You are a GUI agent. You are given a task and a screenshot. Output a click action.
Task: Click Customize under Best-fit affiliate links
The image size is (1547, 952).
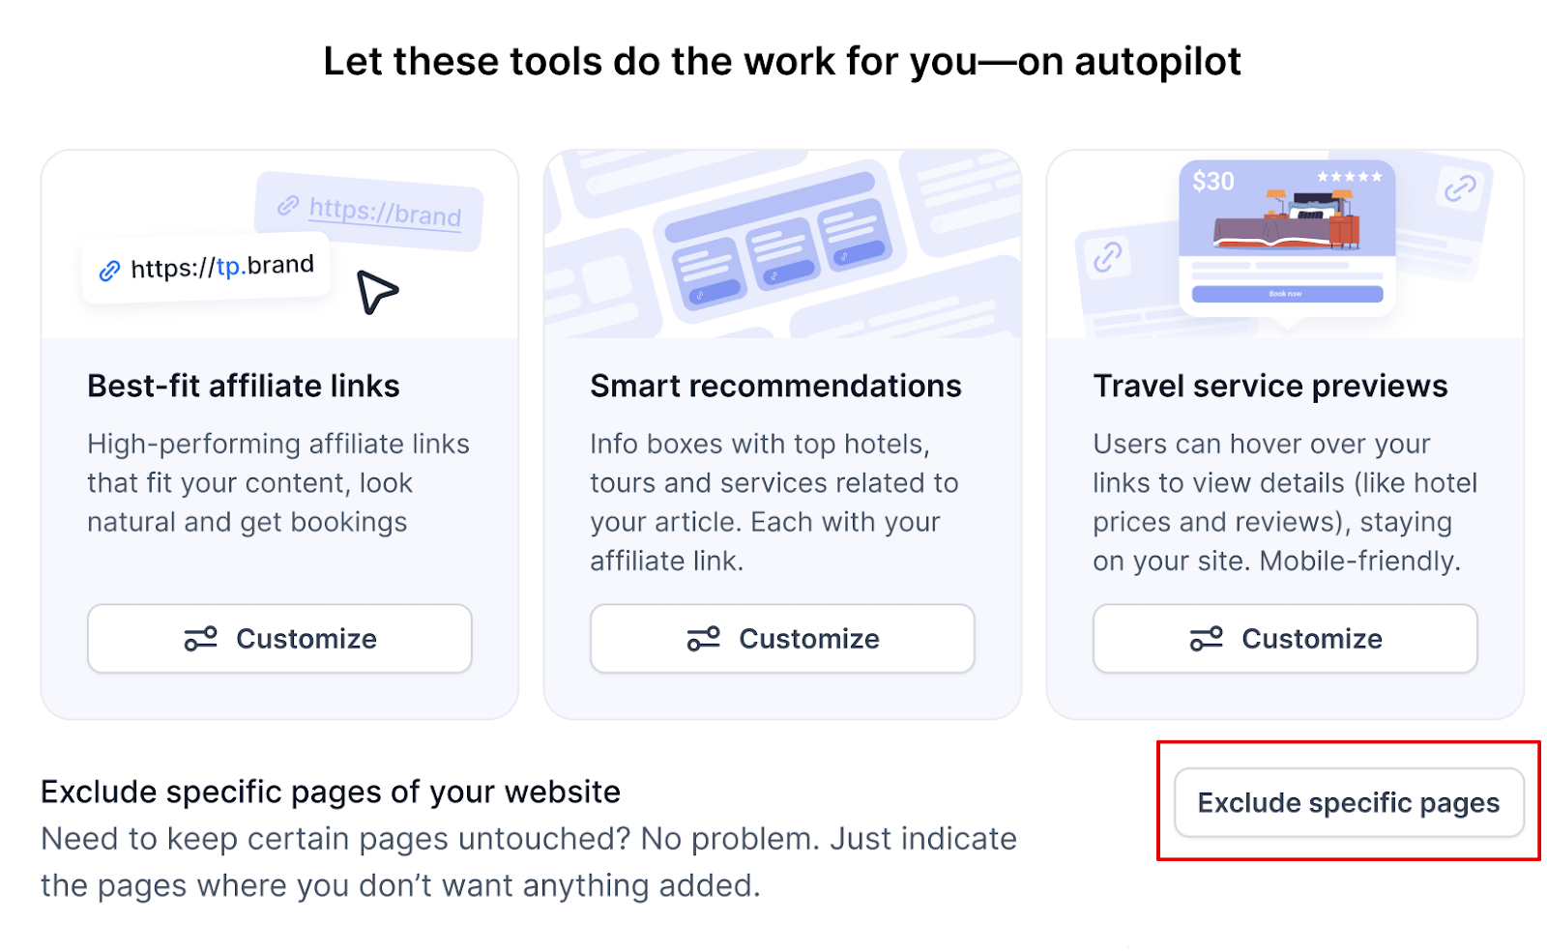279,639
